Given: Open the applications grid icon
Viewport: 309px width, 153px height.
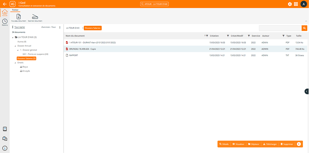Looking at the screenshot, I should [296, 4].
